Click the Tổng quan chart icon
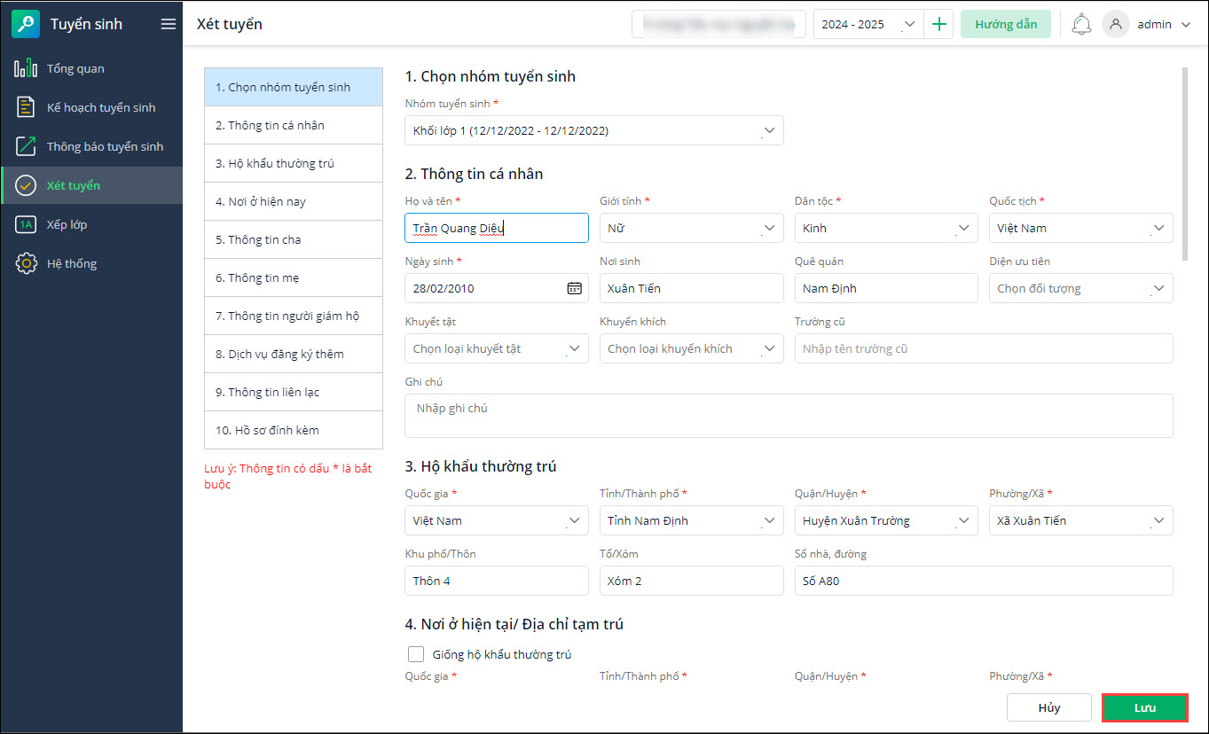Image resolution: width=1209 pixels, height=734 pixels. coord(26,68)
